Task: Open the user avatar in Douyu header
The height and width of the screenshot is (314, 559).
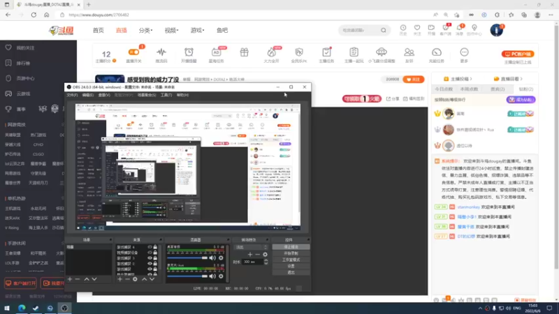Action: tap(496, 30)
